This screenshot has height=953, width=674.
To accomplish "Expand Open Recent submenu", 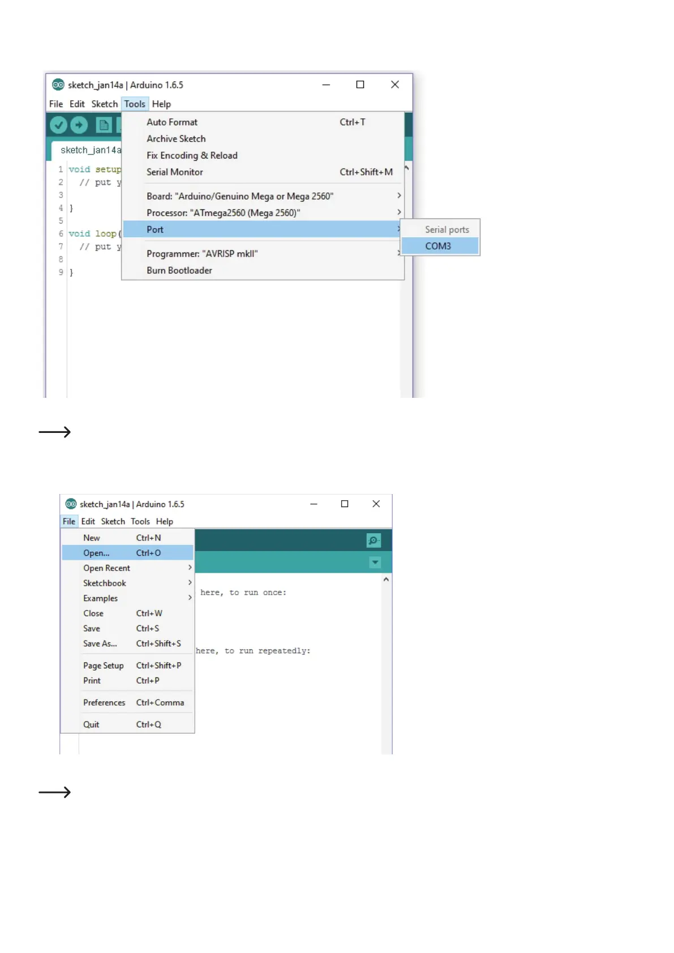I will [x=128, y=568].
